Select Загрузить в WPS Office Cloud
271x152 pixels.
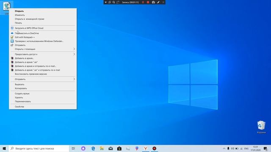click(43, 28)
